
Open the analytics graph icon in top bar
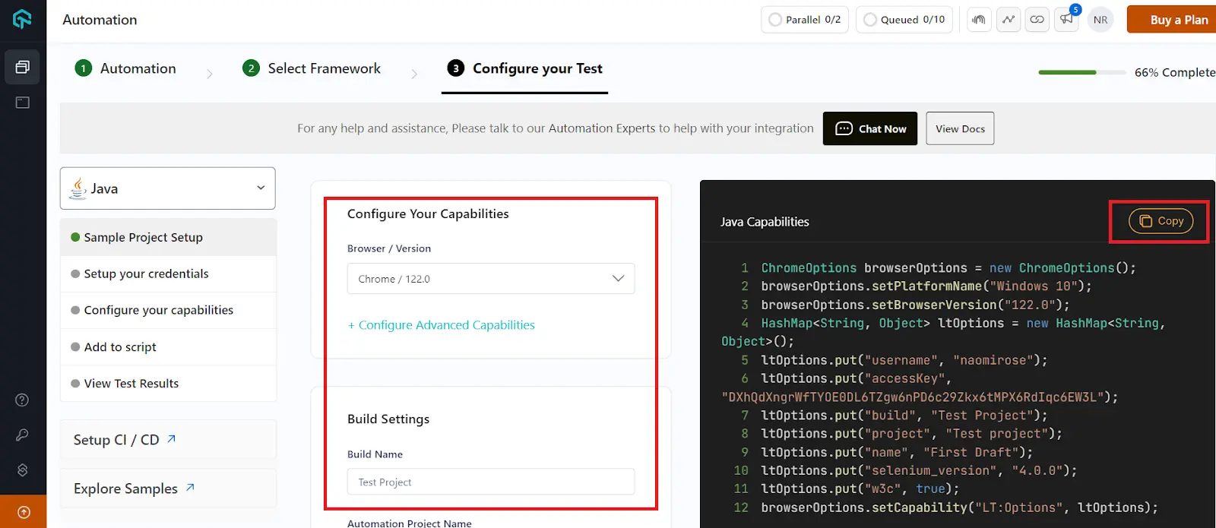click(x=1009, y=20)
